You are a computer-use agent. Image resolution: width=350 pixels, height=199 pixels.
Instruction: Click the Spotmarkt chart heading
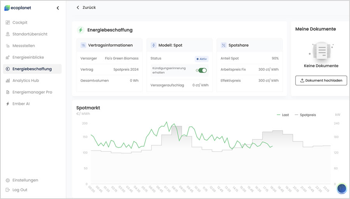coord(88,108)
